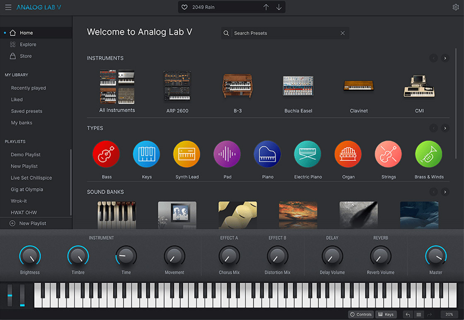Choose the Piano type icon
464x320 pixels.
267,154
